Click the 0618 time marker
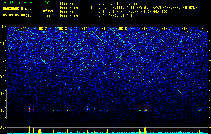This screenshot has height=134, width=211. pyautogui.click(x=163, y=29)
